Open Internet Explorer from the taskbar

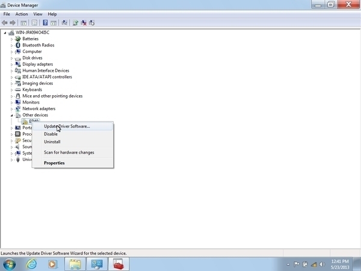coord(31,263)
